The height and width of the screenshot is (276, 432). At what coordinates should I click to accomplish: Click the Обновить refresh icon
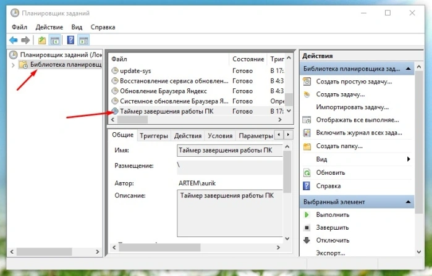pos(307,173)
